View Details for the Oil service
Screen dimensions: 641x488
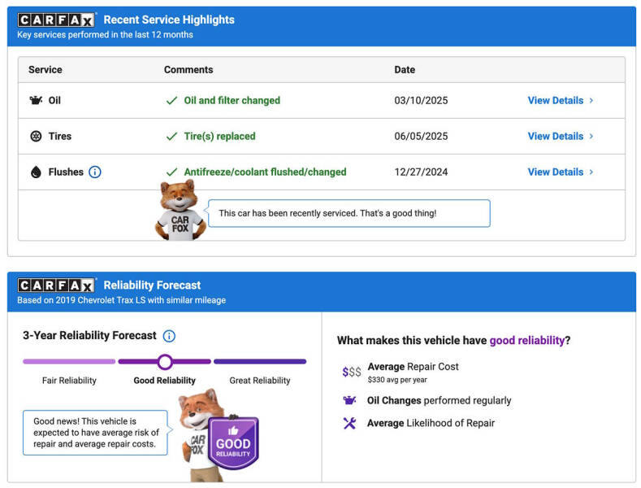tap(561, 101)
